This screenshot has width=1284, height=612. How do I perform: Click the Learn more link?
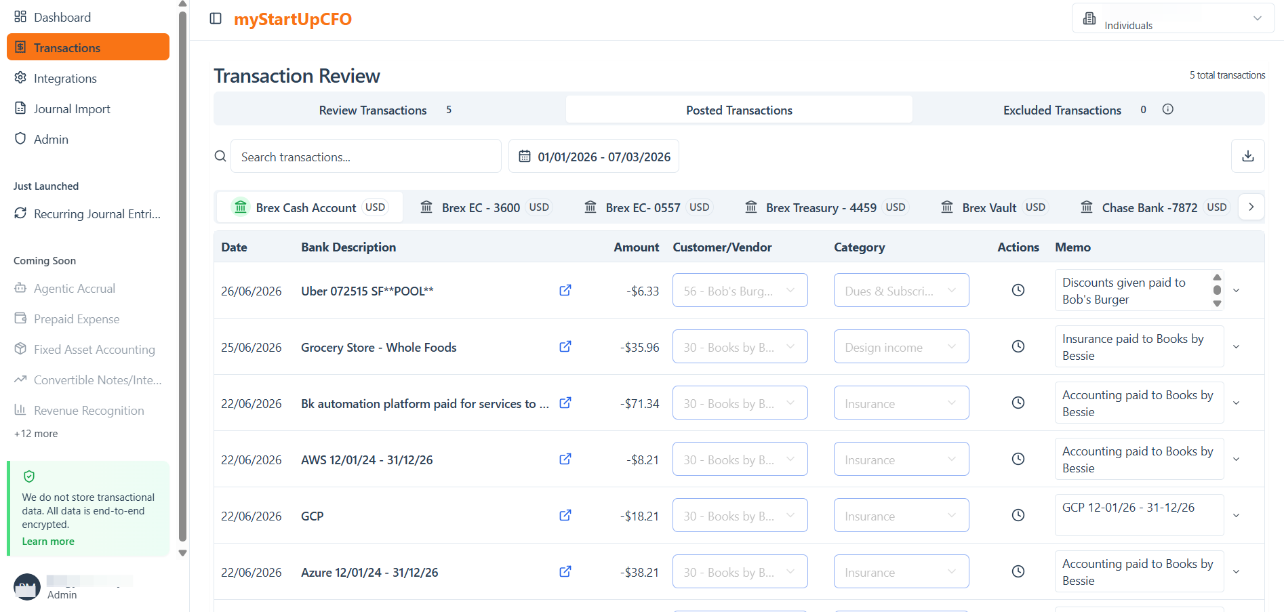[48, 541]
